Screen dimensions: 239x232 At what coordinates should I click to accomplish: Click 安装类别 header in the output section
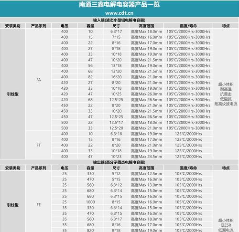13,168
